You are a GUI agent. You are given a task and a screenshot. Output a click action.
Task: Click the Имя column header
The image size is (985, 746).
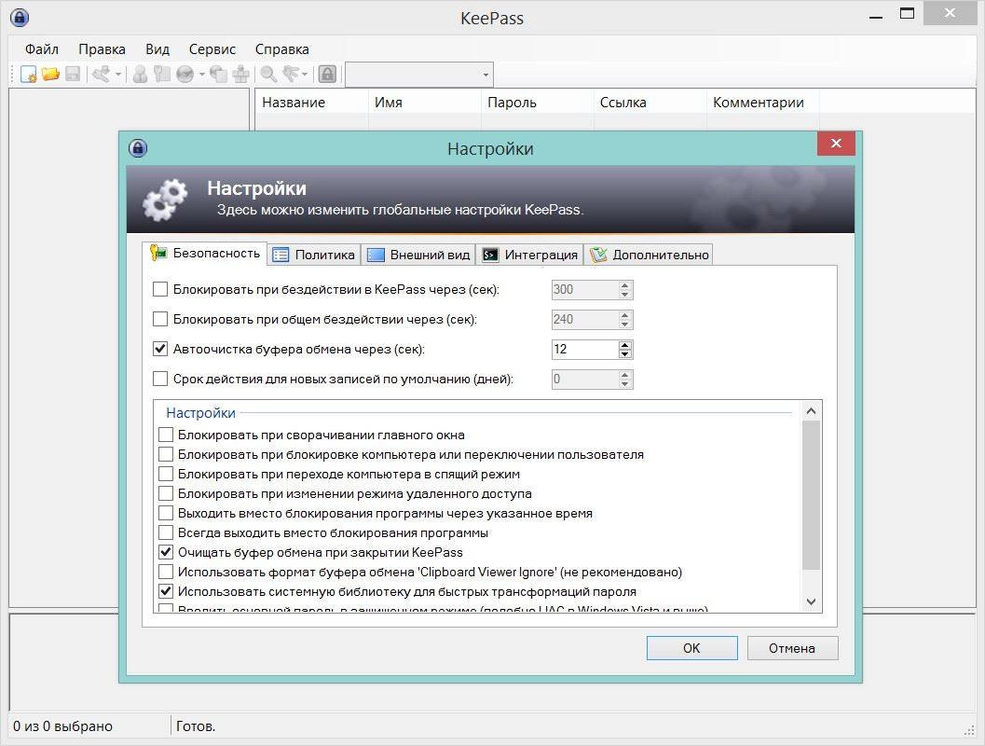pos(425,103)
